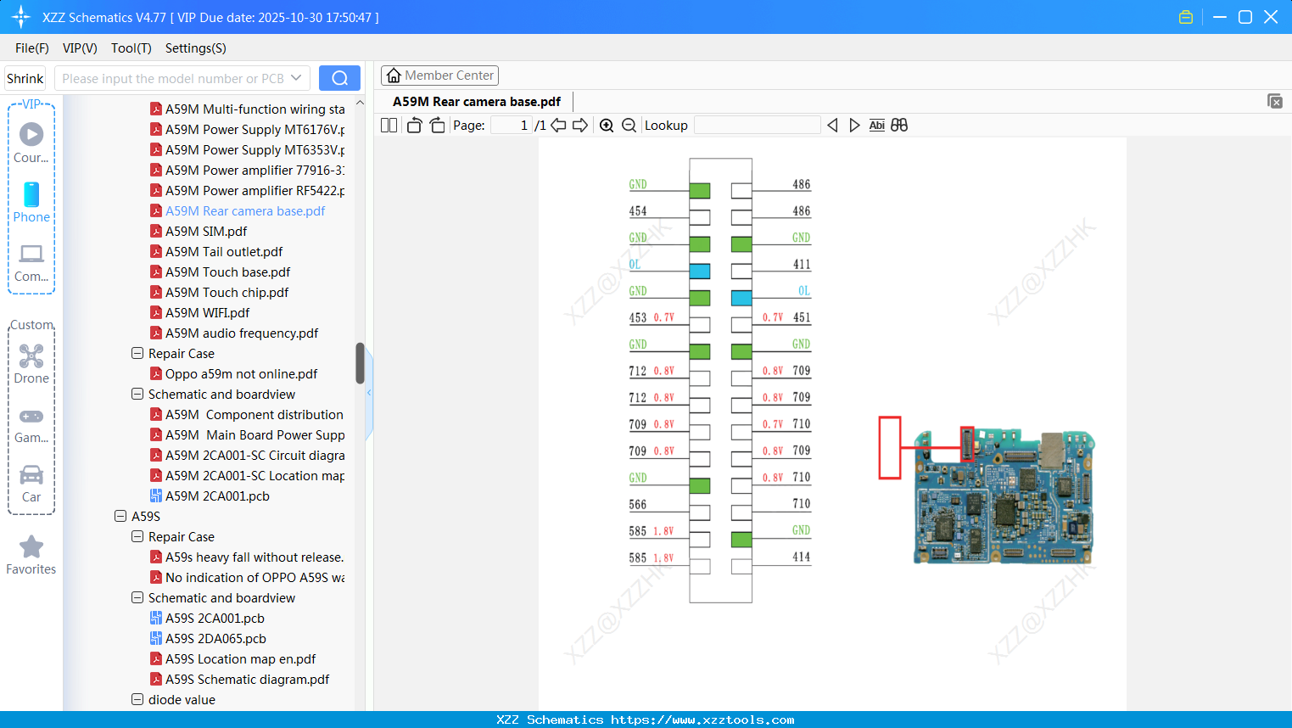Click the motherboard thumbnail image
The height and width of the screenshot is (728, 1292).
[1004, 497]
